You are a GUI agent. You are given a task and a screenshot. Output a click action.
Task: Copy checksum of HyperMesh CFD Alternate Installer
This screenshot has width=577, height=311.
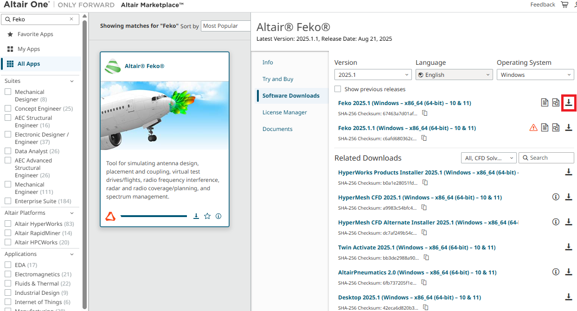coord(424,233)
